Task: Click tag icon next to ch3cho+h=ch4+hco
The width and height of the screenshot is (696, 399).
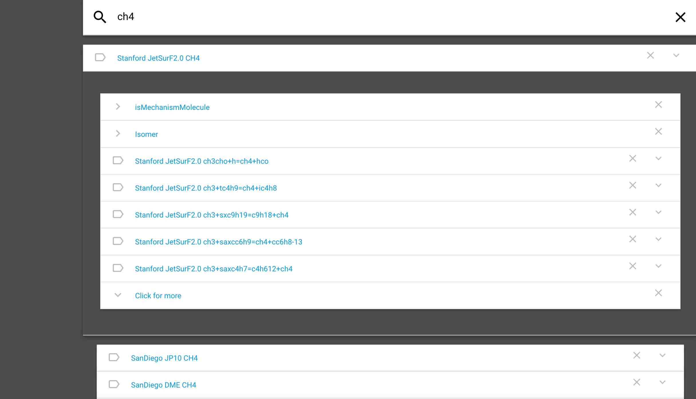Action: point(118,161)
